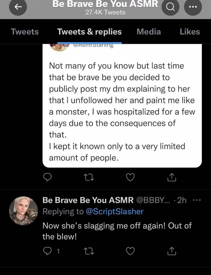
Task: Open the three-dot profile options menu
Action: pyautogui.click(x=193, y=7)
